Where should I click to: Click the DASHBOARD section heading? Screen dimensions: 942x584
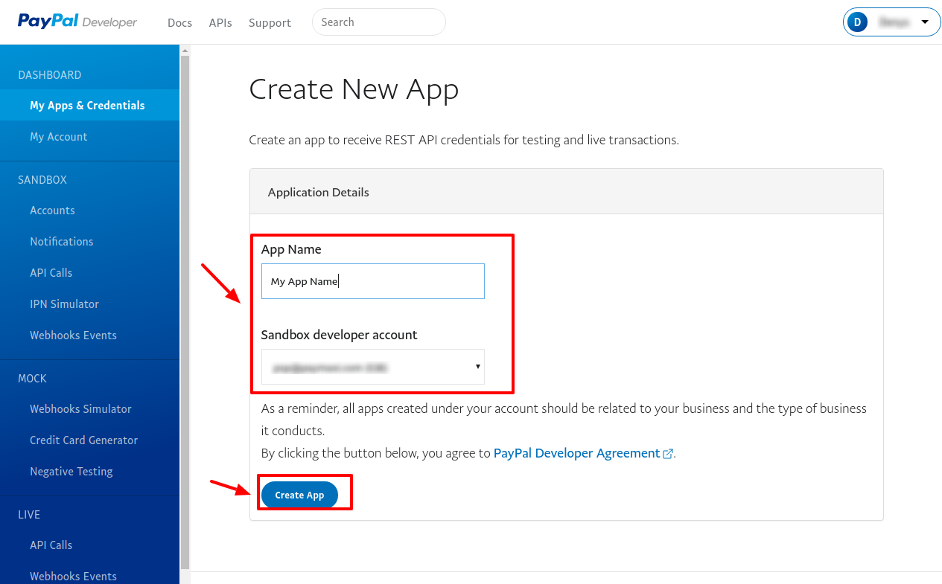pos(50,74)
